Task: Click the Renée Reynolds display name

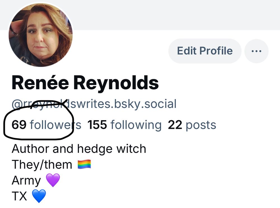Action: point(85,83)
